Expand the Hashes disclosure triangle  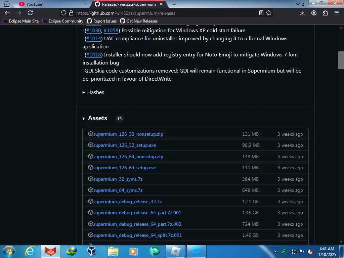84,92
